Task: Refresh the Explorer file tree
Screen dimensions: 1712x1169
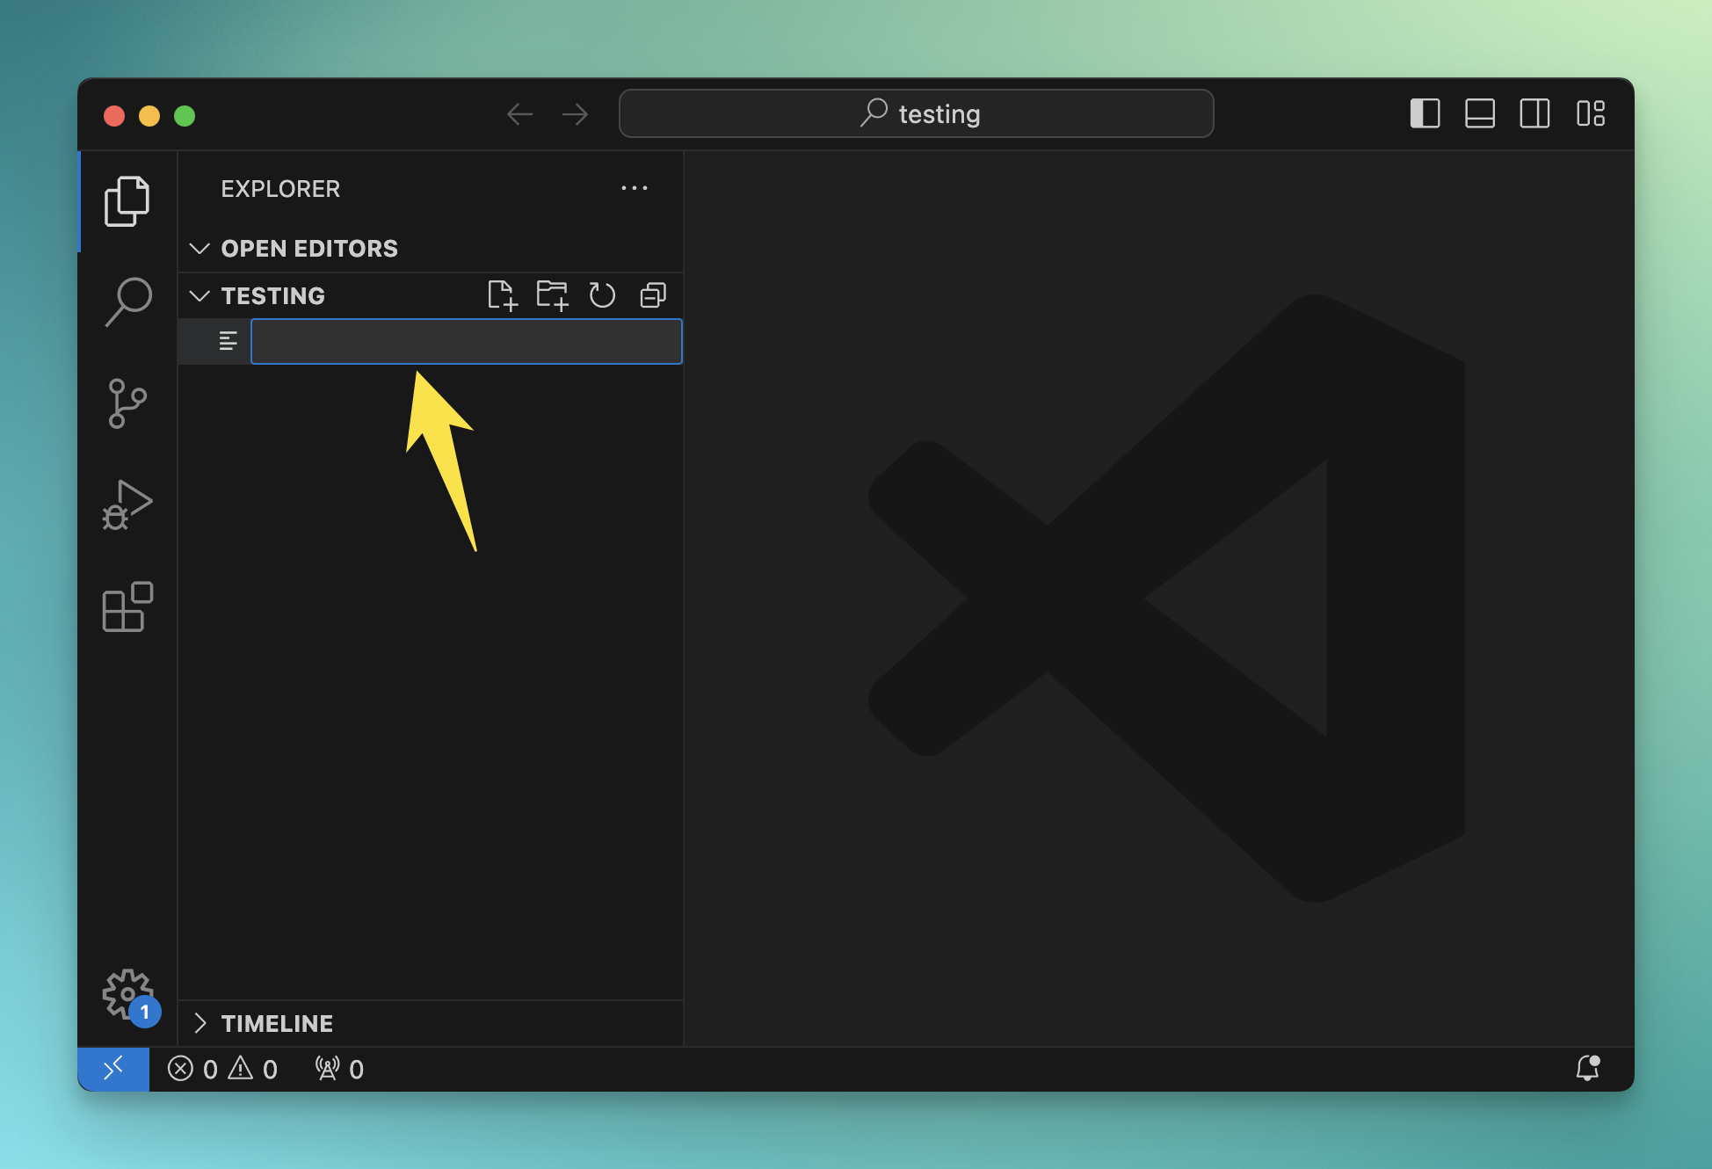Action: (x=602, y=295)
